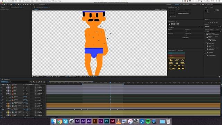Click the timeline layer search field
Screen dimensions: 222x125
(x=19, y=82)
